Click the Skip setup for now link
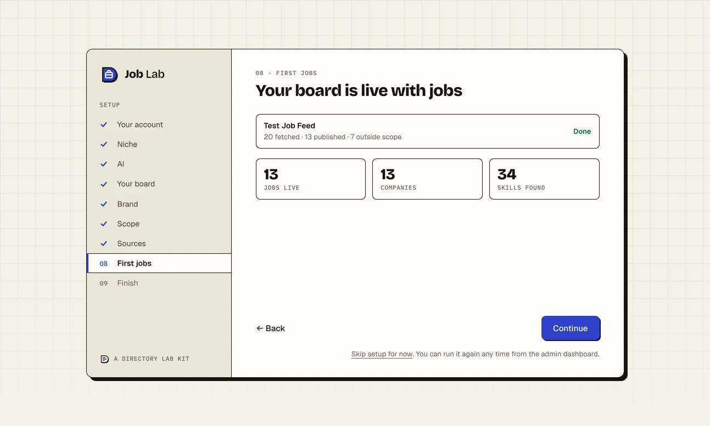Image resolution: width=710 pixels, height=426 pixels. 382,354
